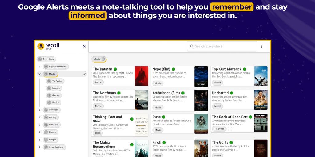Click green status dot on Dune
Image resolution: width=315 pixels, height=157 pixels.
point(164,117)
